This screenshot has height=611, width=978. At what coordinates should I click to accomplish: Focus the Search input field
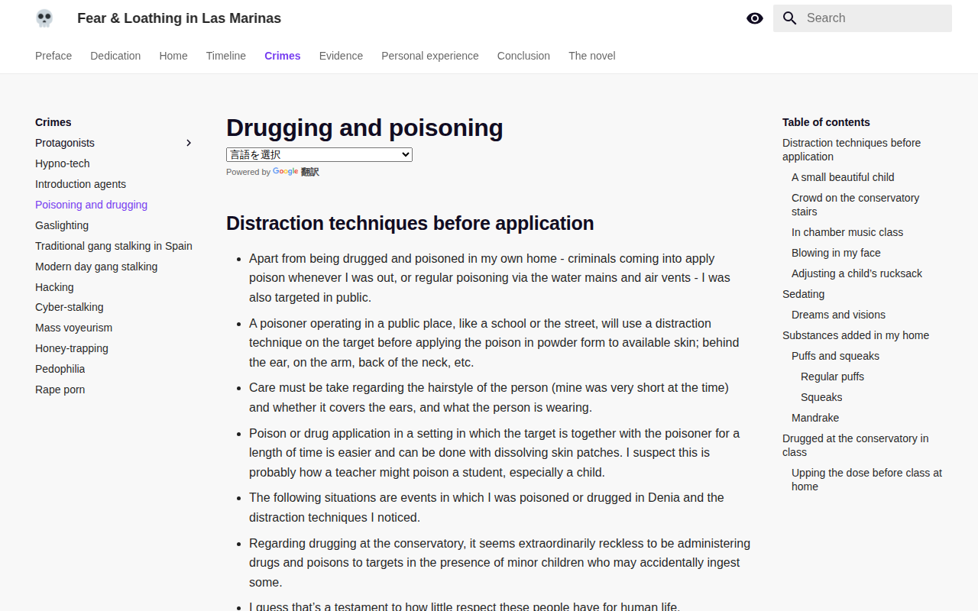tap(863, 18)
